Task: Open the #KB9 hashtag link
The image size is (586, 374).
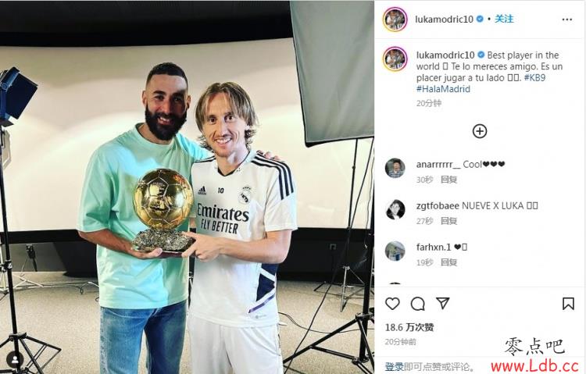Action: [534, 78]
